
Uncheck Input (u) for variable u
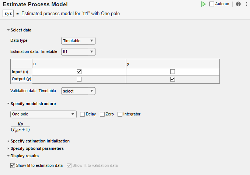coord(79,71)
